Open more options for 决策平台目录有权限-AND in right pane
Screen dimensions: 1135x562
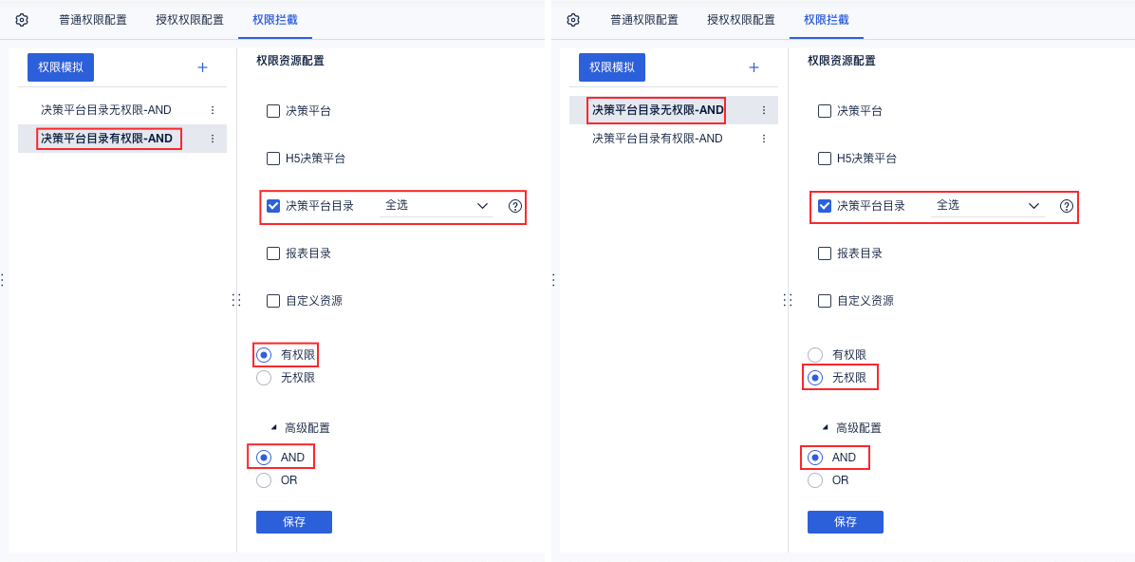[x=763, y=139]
